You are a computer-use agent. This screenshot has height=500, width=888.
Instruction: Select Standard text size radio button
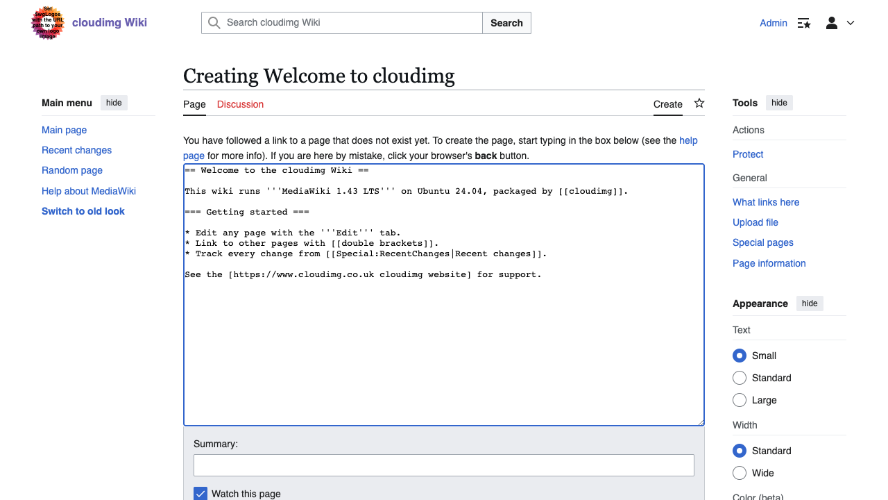click(740, 378)
